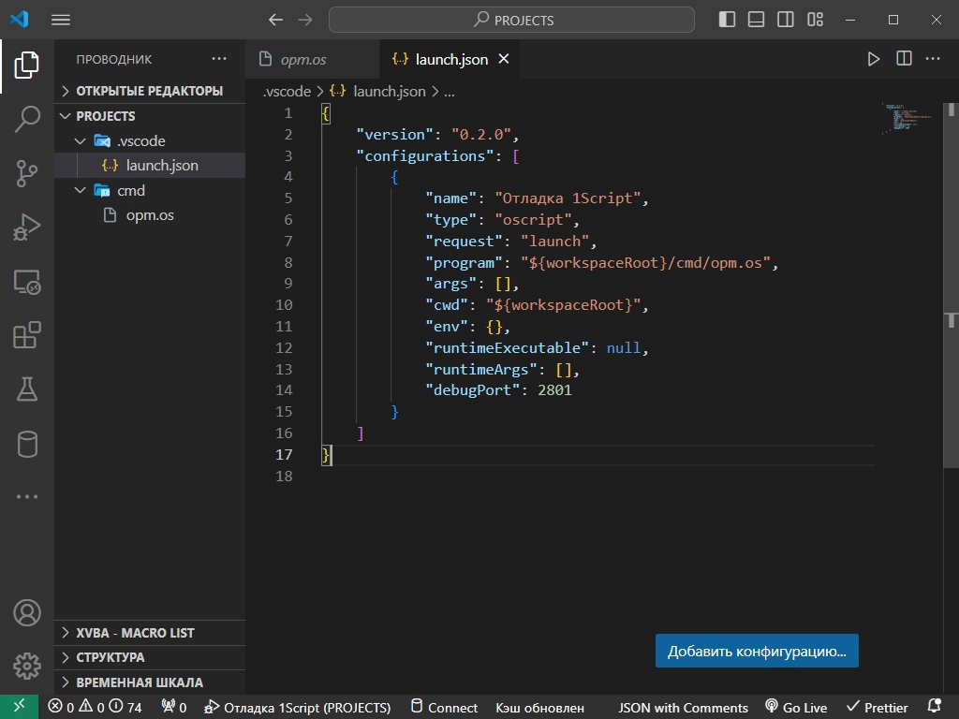959x719 pixels.
Task: Place cursor on line number 17
Action: pos(284,454)
